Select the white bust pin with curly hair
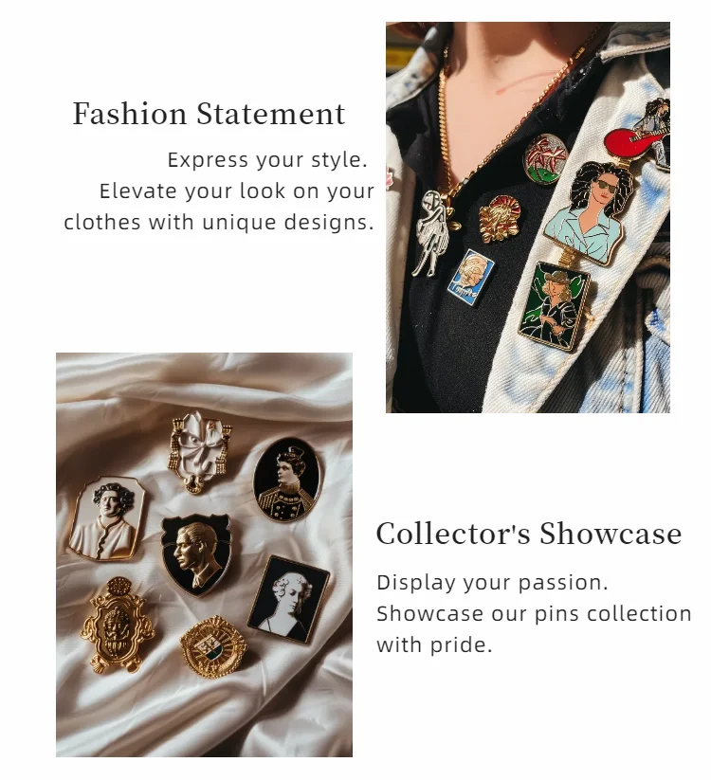This screenshot has width=711, height=780. (107, 517)
